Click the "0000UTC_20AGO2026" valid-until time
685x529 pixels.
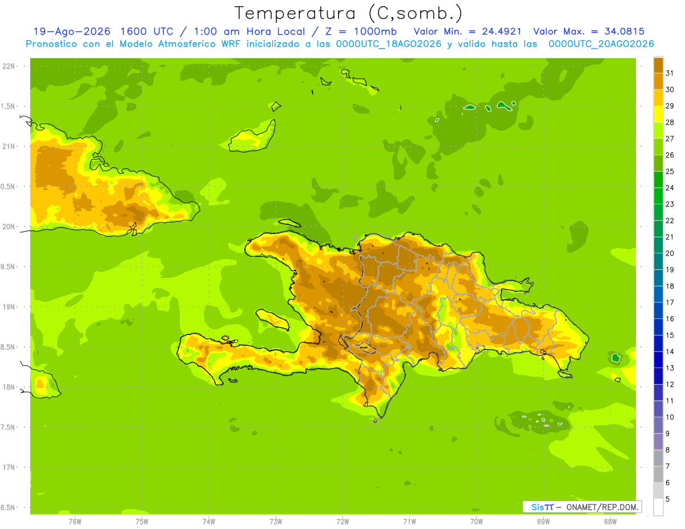[601, 44]
